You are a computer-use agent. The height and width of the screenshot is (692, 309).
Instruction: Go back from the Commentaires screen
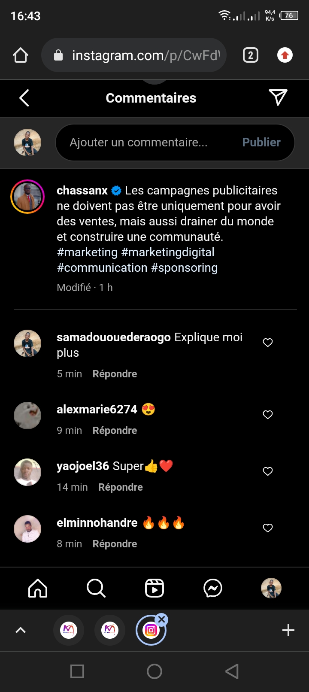click(x=24, y=98)
